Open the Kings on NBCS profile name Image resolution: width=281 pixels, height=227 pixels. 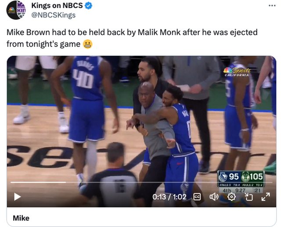(57, 6)
